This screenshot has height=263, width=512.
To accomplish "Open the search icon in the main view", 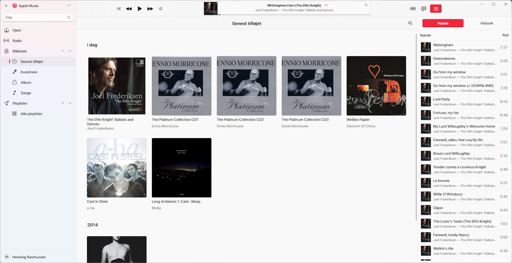I will tap(410, 23).
